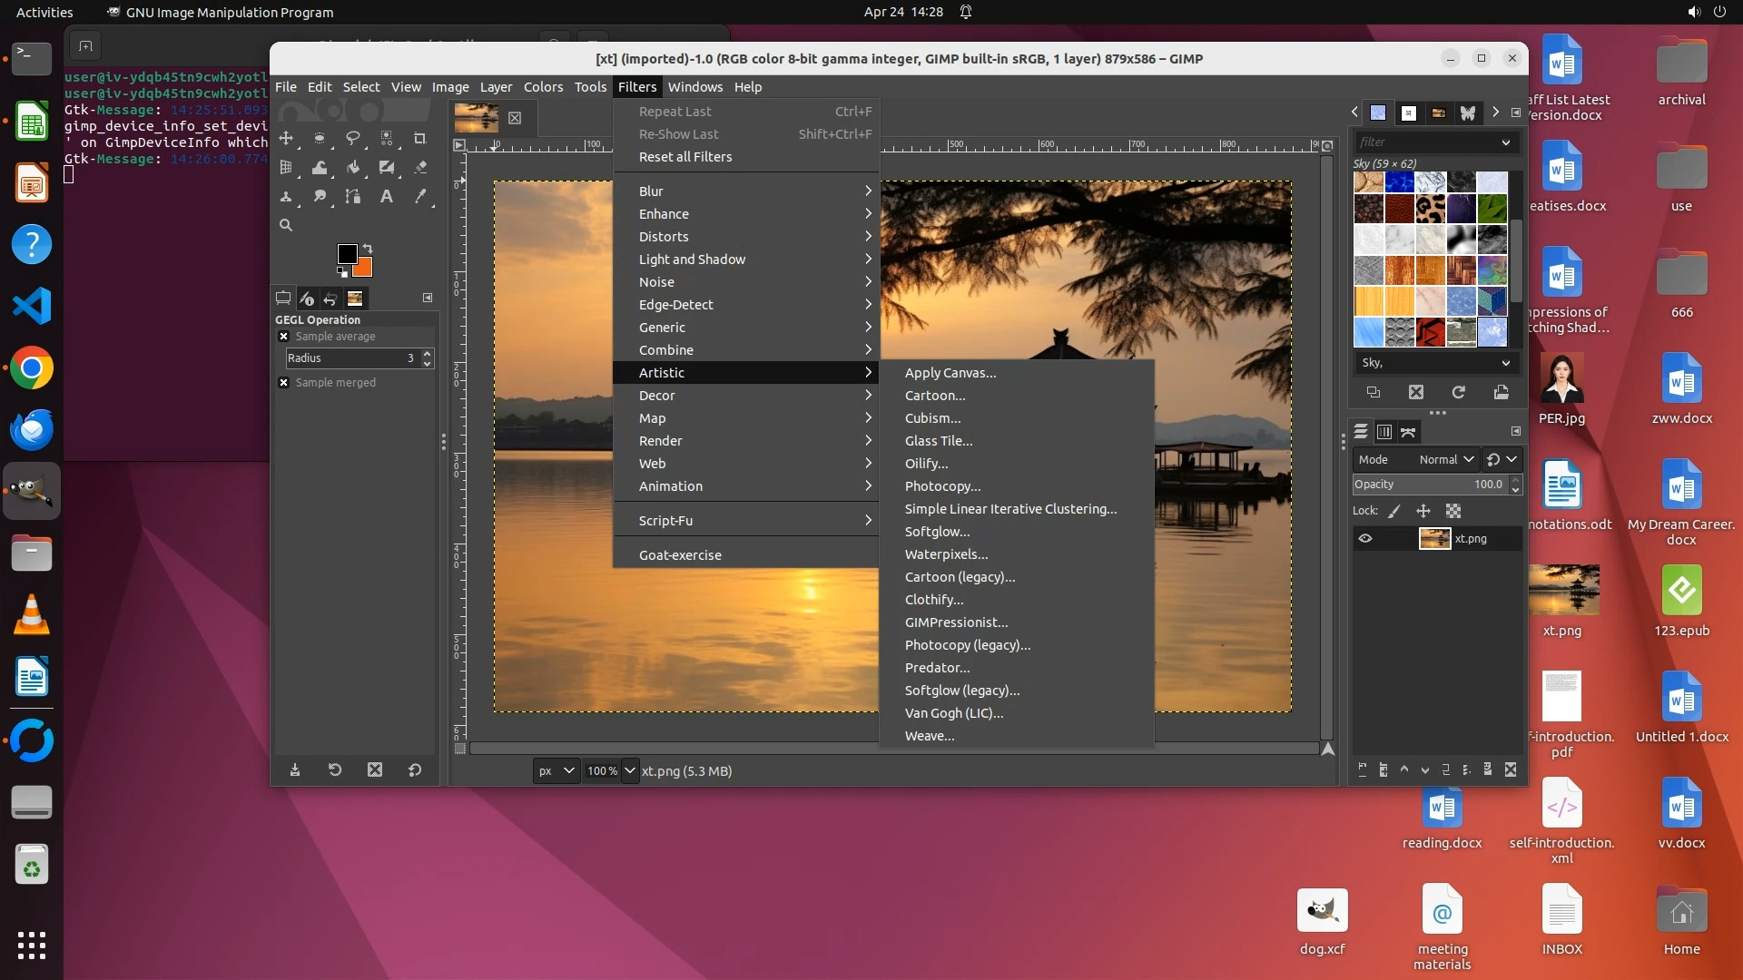Select the Text tool
1743x980 pixels.
pyautogui.click(x=387, y=196)
